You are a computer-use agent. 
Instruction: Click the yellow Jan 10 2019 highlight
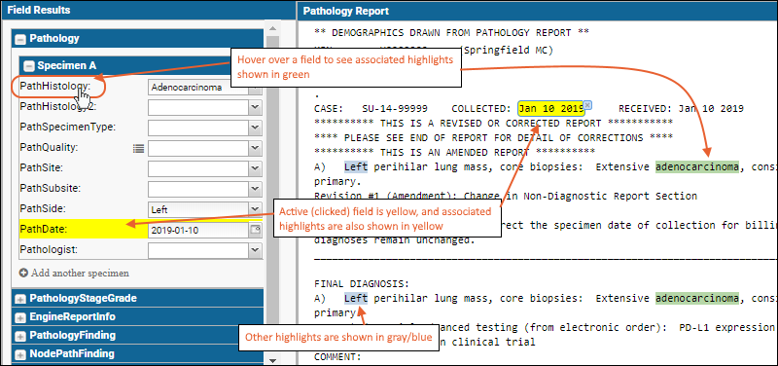[x=550, y=108]
